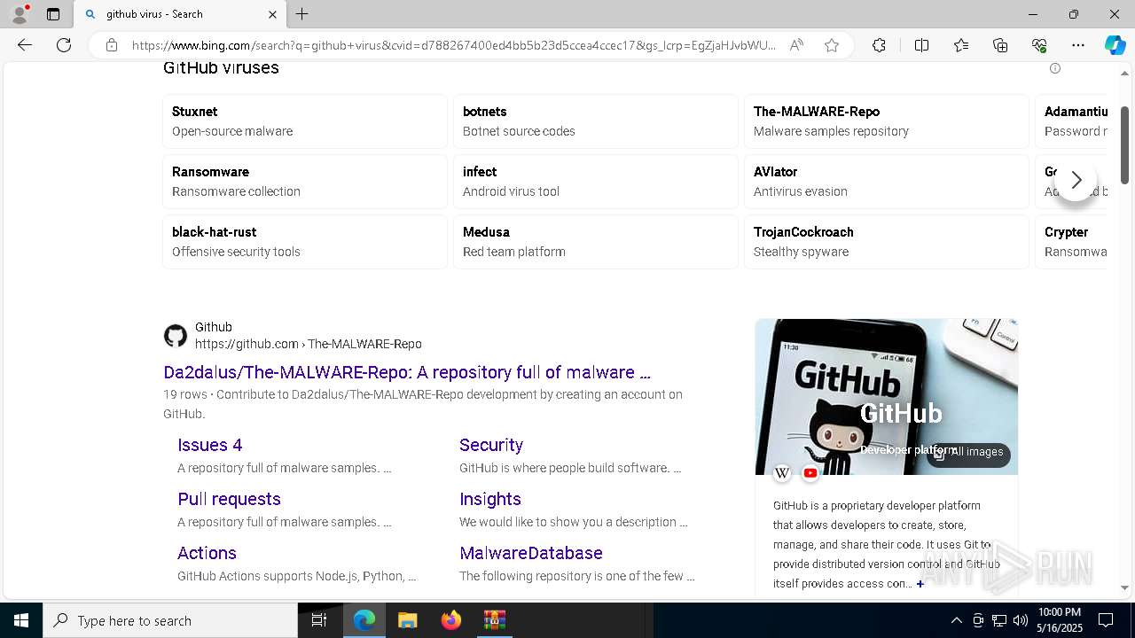This screenshot has width=1135, height=638.
Task: Open Windows Start menu
Action: click(x=21, y=620)
